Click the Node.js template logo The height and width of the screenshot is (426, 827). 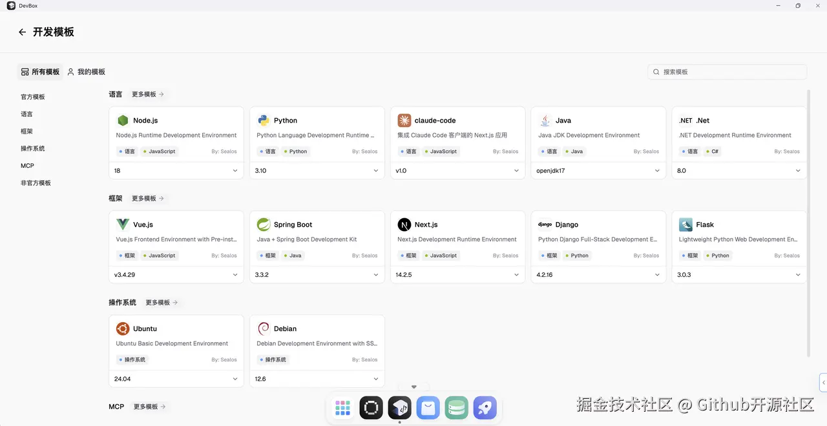point(123,121)
